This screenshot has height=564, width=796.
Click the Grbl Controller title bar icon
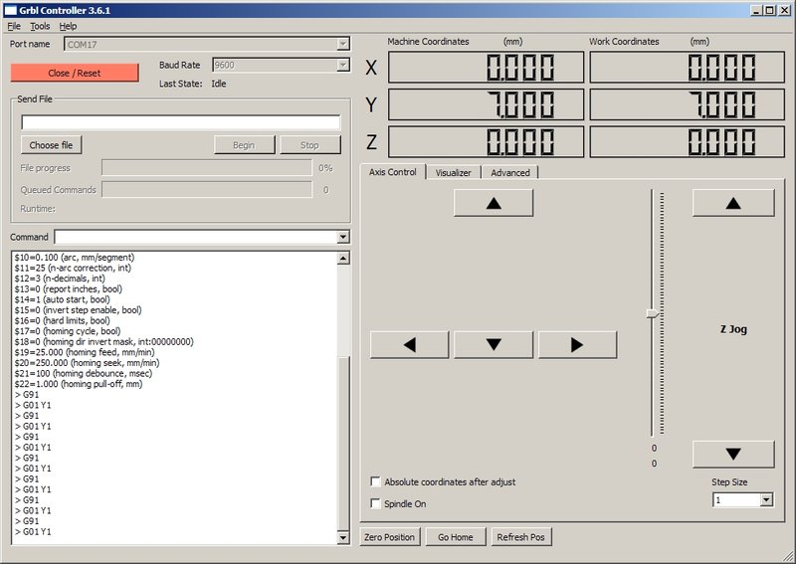[x=9, y=9]
